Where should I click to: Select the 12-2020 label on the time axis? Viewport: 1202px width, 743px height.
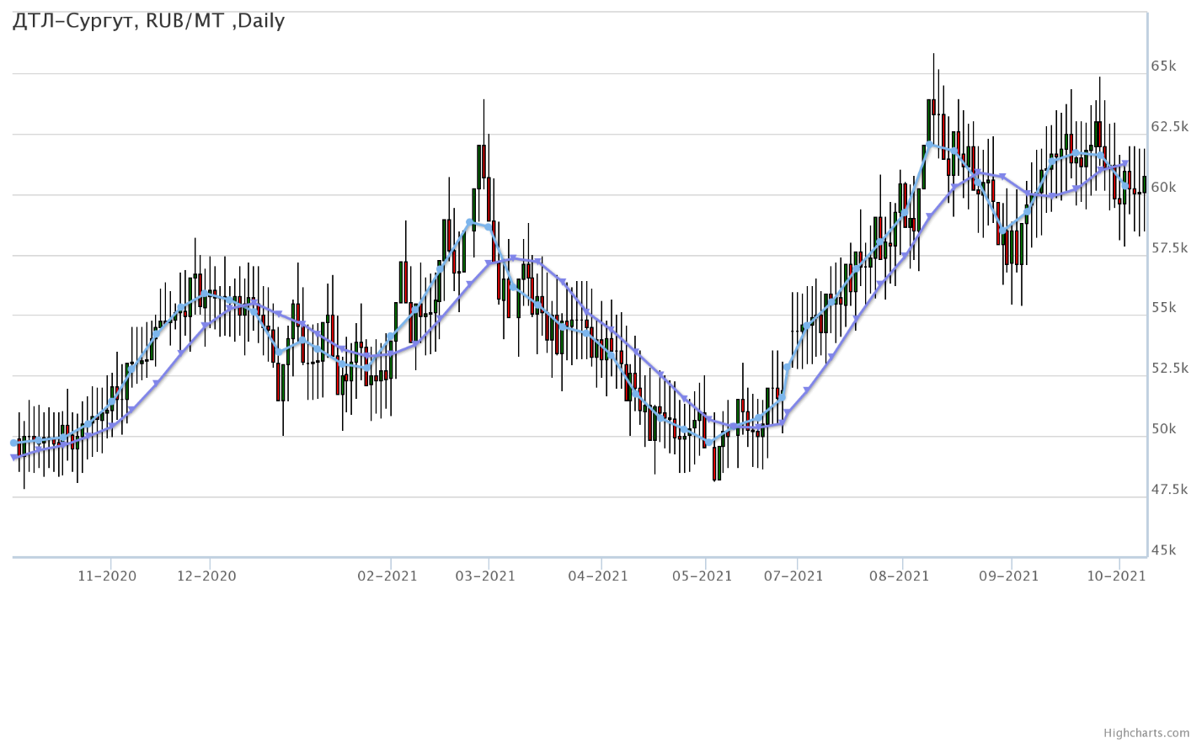click(x=207, y=576)
